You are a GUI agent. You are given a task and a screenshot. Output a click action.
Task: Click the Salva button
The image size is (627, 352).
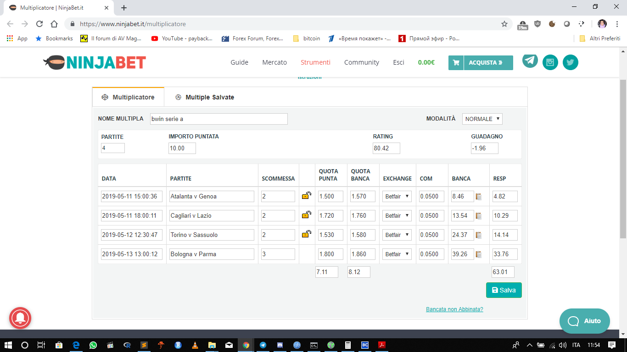click(x=504, y=290)
